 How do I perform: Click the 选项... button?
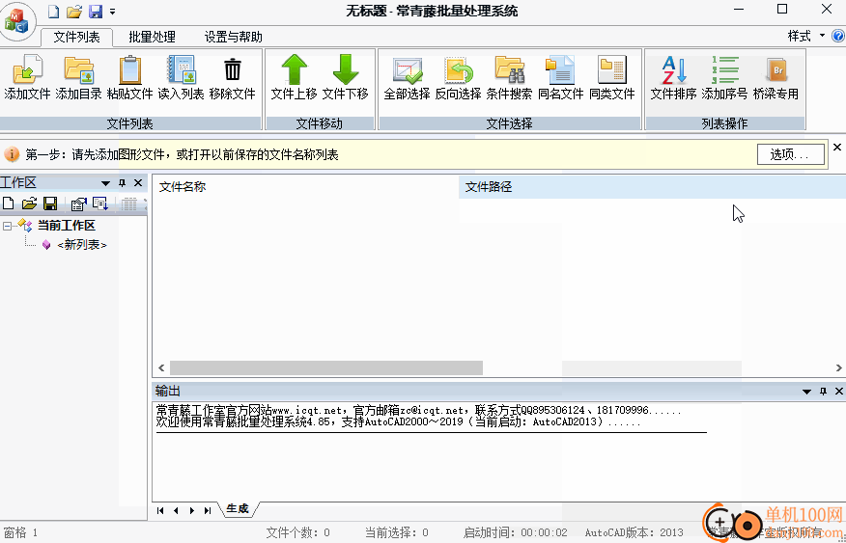(790, 154)
